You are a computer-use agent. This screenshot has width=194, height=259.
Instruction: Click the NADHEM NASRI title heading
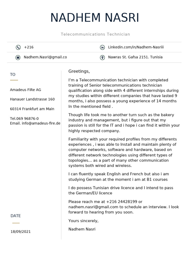point(95,17)
